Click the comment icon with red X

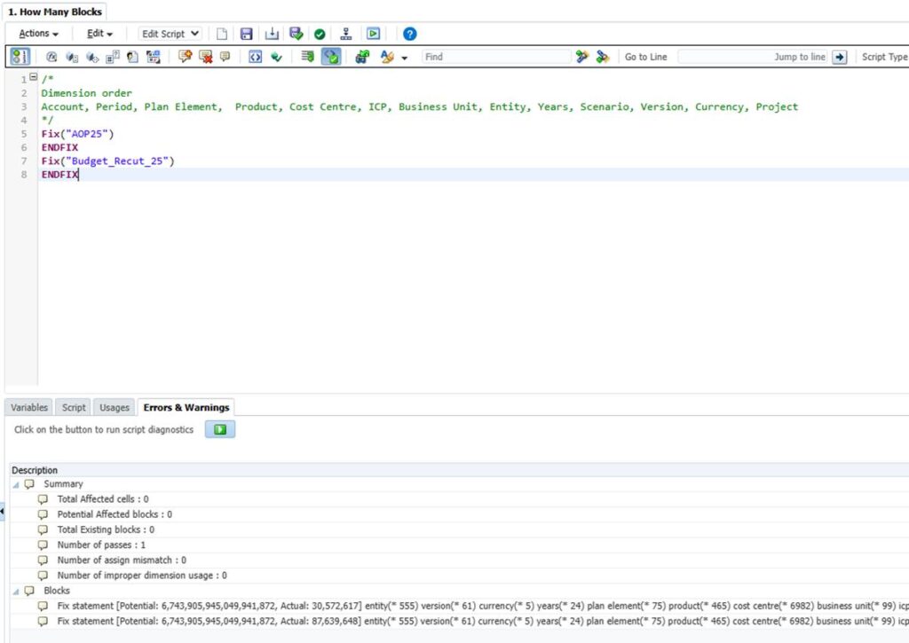[x=205, y=57]
